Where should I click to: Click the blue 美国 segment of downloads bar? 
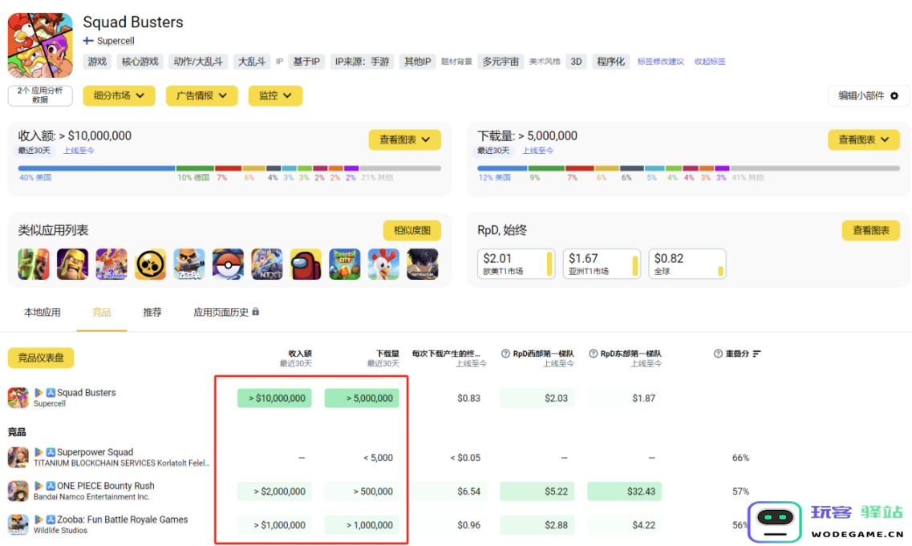(503, 168)
